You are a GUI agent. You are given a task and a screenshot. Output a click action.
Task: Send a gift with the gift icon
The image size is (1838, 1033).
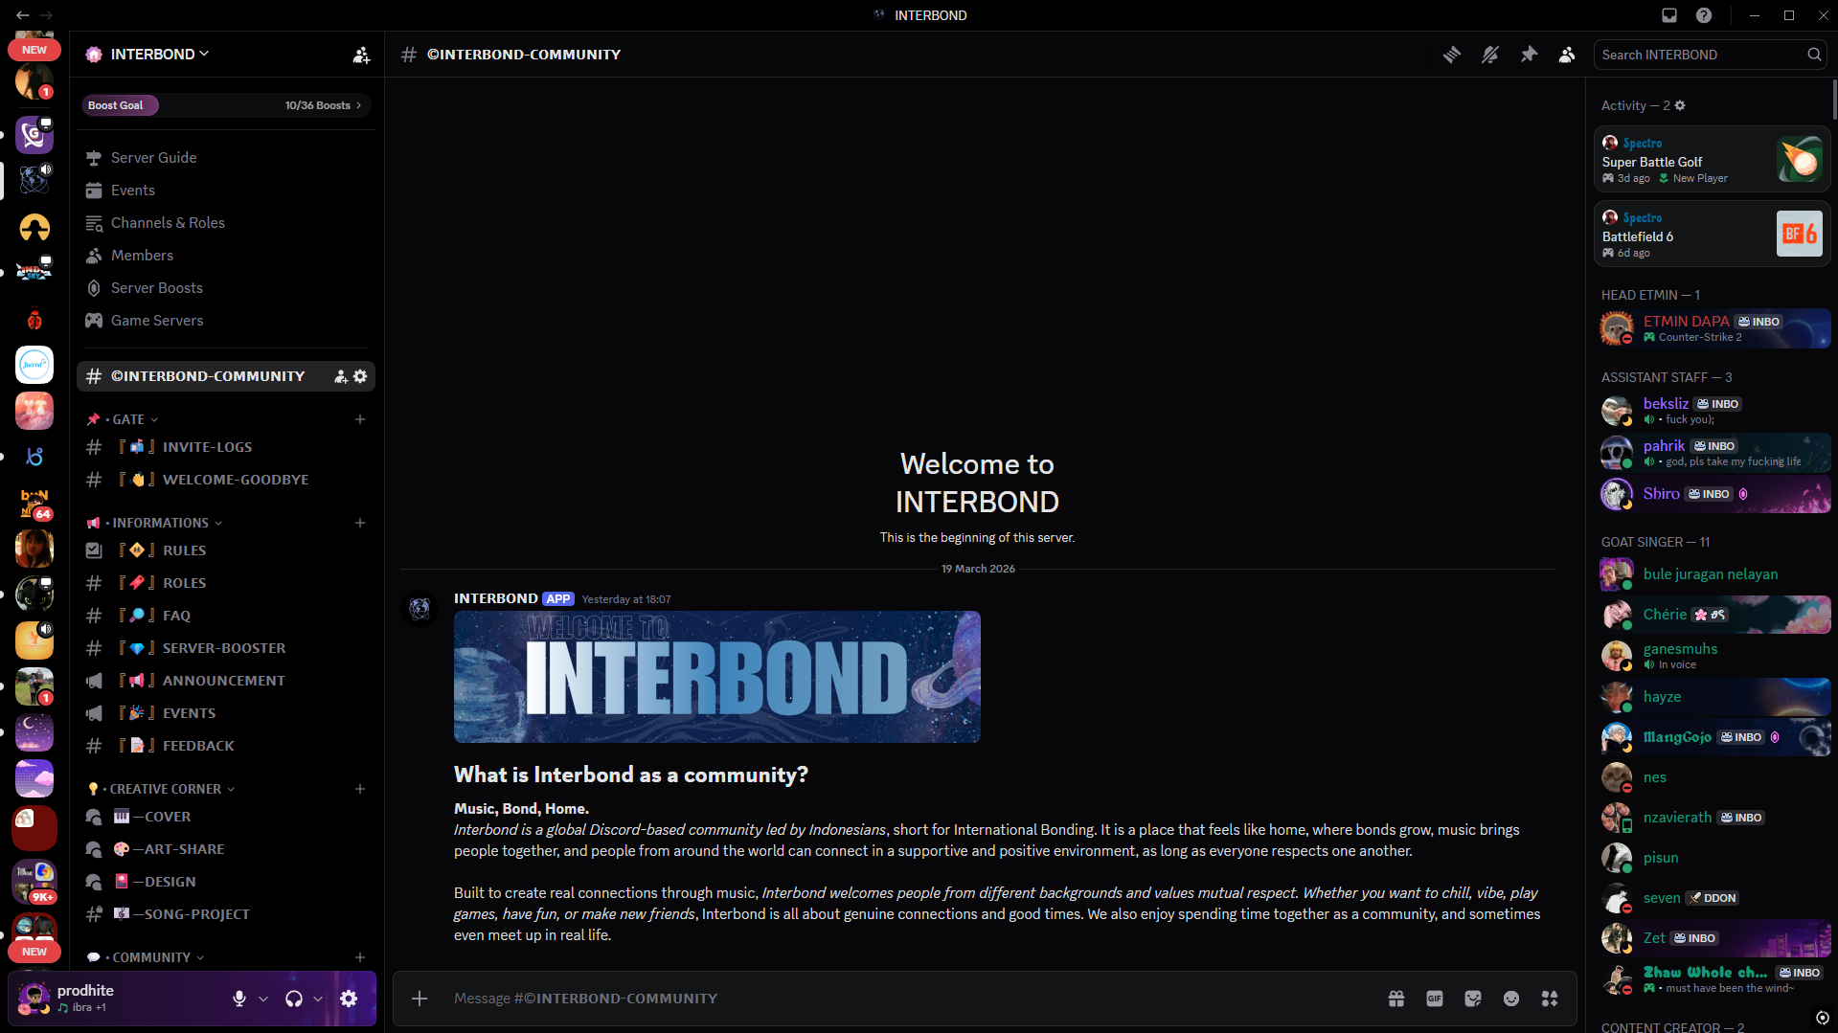click(x=1396, y=999)
